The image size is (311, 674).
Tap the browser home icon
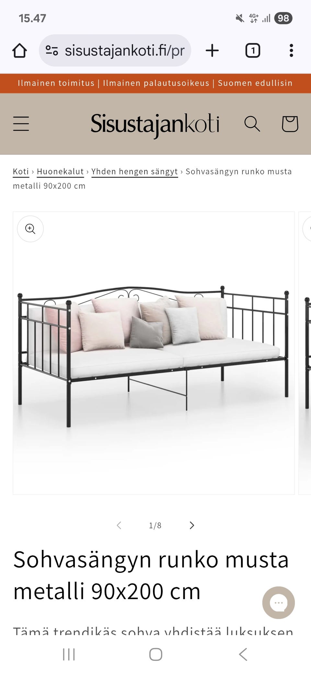click(19, 51)
